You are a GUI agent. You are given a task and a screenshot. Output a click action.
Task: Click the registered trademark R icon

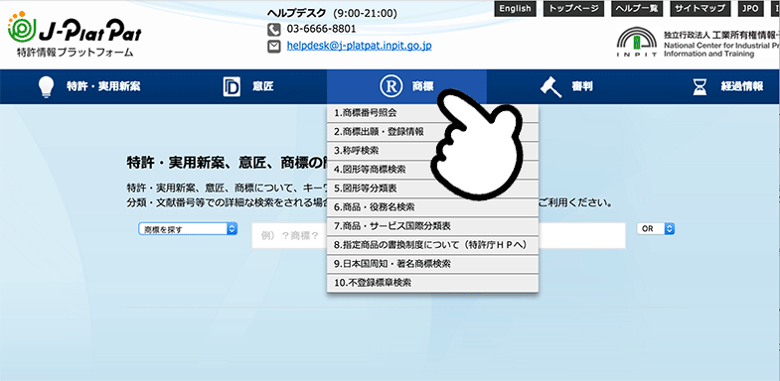point(390,86)
